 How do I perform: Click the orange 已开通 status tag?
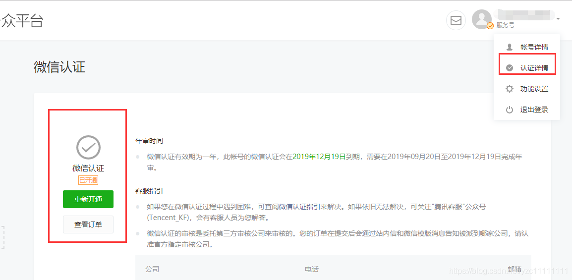click(88, 180)
